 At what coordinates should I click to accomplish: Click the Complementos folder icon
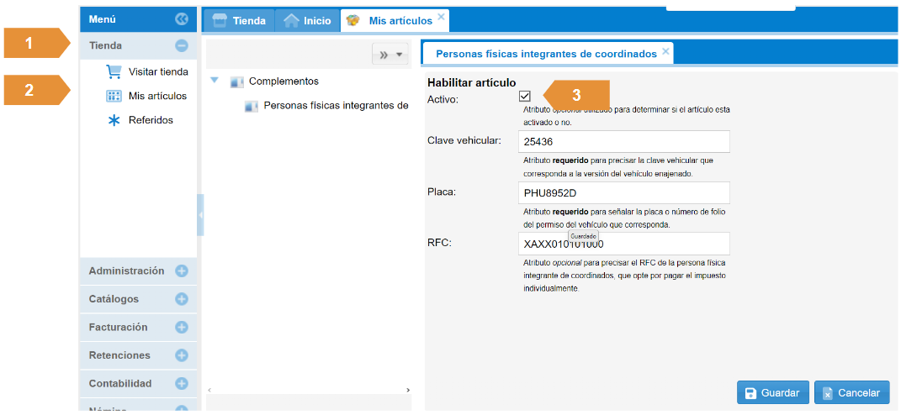236,81
